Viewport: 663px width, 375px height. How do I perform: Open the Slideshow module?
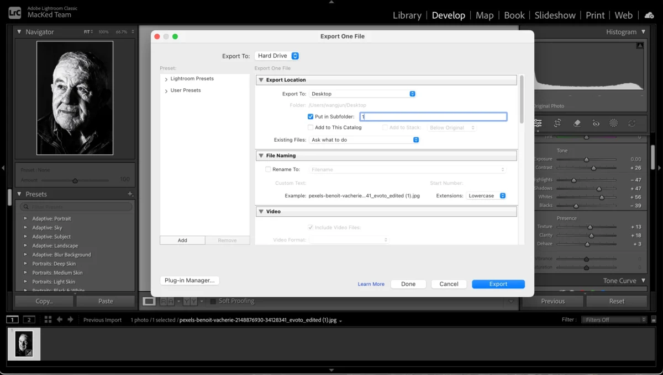pyautogui.click(x=555, y=15)
